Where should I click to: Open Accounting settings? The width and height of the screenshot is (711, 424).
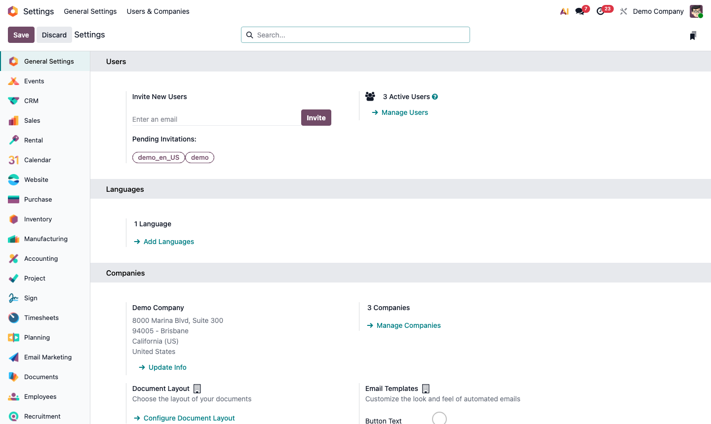40,258
